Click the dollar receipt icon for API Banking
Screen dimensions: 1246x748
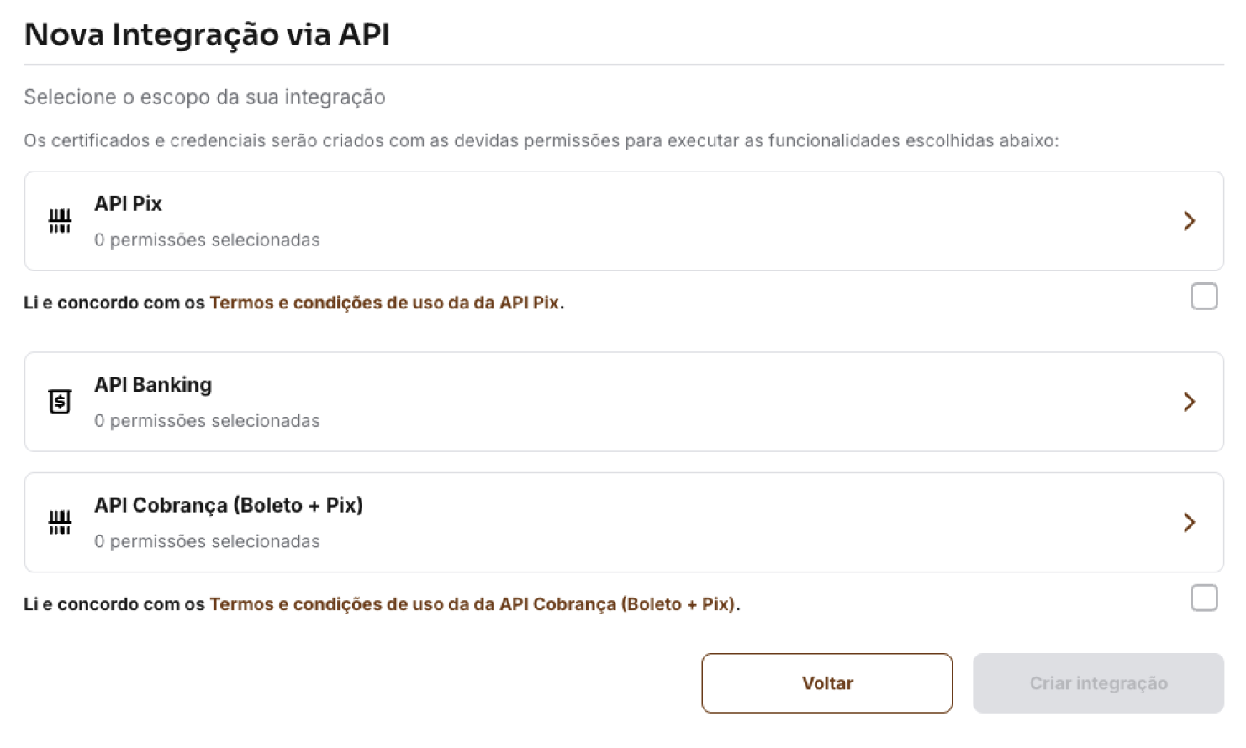[x=60, y=402]
